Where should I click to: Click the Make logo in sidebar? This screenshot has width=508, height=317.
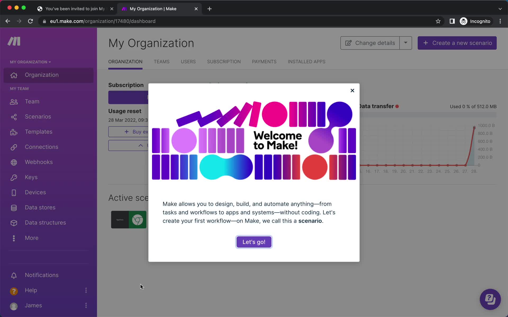pos(14,41)
